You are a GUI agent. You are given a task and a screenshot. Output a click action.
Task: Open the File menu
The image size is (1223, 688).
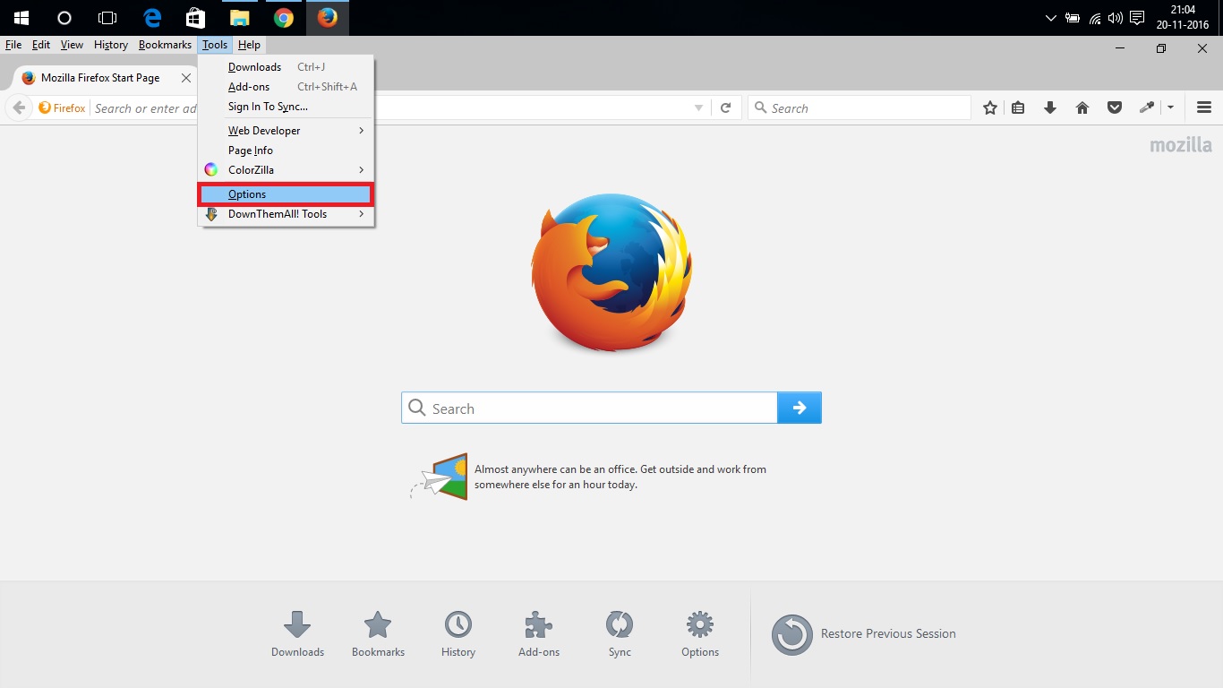(x=13, y=45)
